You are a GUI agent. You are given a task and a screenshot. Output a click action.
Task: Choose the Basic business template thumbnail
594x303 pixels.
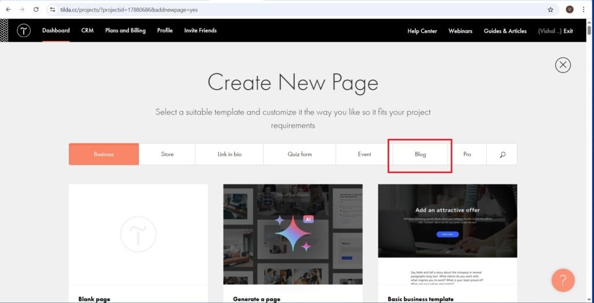447,234
